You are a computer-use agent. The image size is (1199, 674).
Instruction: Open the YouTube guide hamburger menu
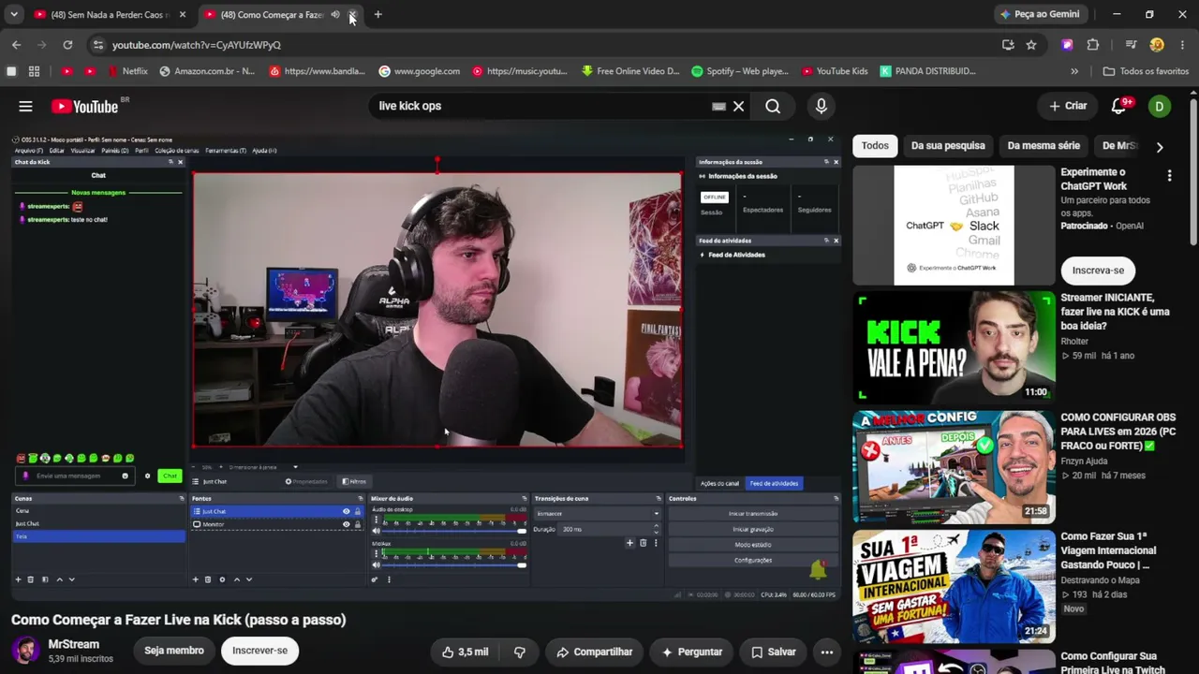[x=25, y=107]
